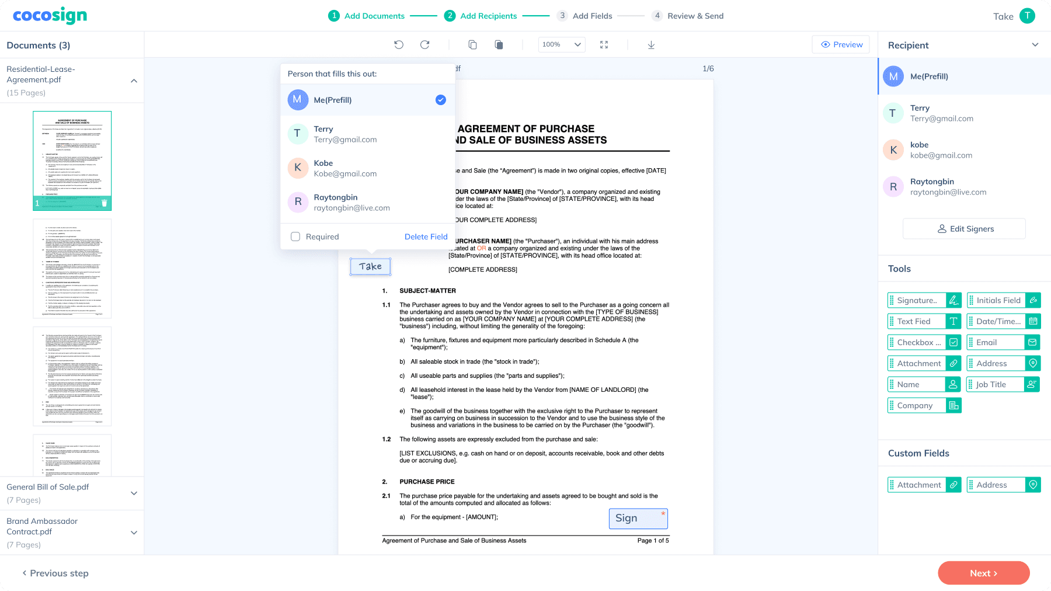Screen dimensions: 1051x591
Task: Click the Delete Field link
Action: click(426, 237)
